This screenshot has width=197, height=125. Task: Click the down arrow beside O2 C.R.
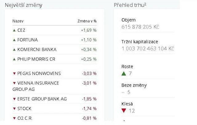click(x=14, y=118)
